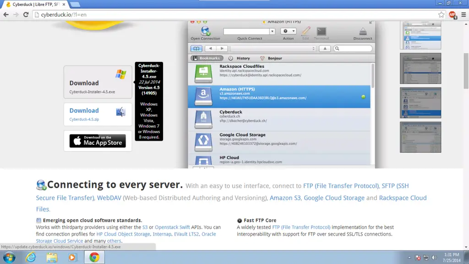This screenshot has width=469, height=264.
Task: Click the back arrow in Cyberduck's navigation bar
Action: (211, 49)
